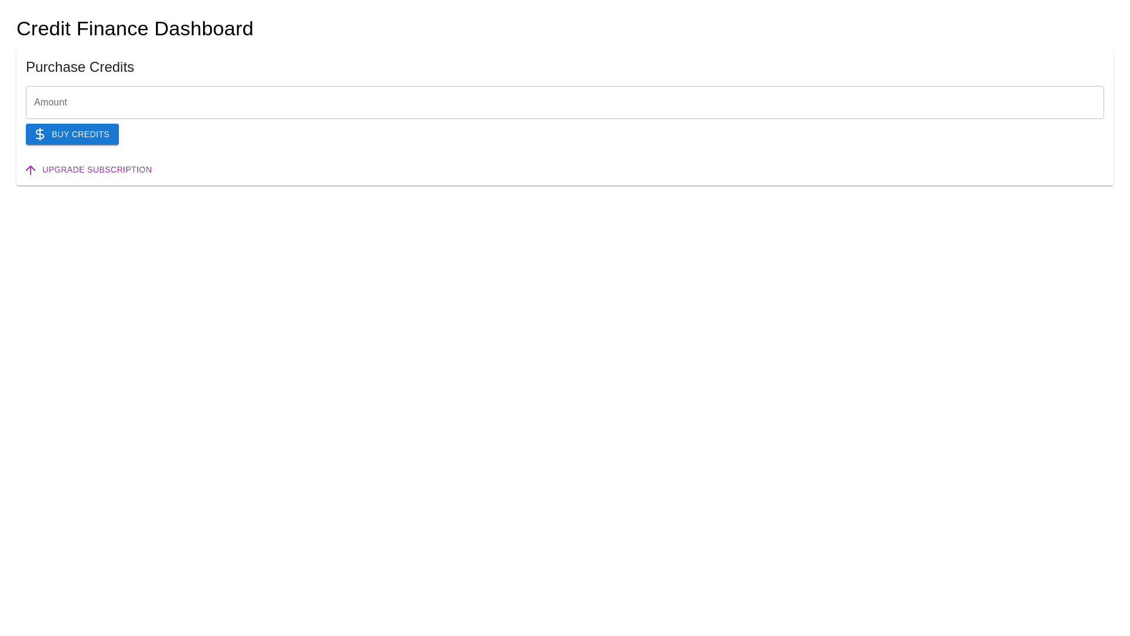Hit the arrow icon beside Upgrade Subscription
The image size is (1130, 636).
point(31,170)
